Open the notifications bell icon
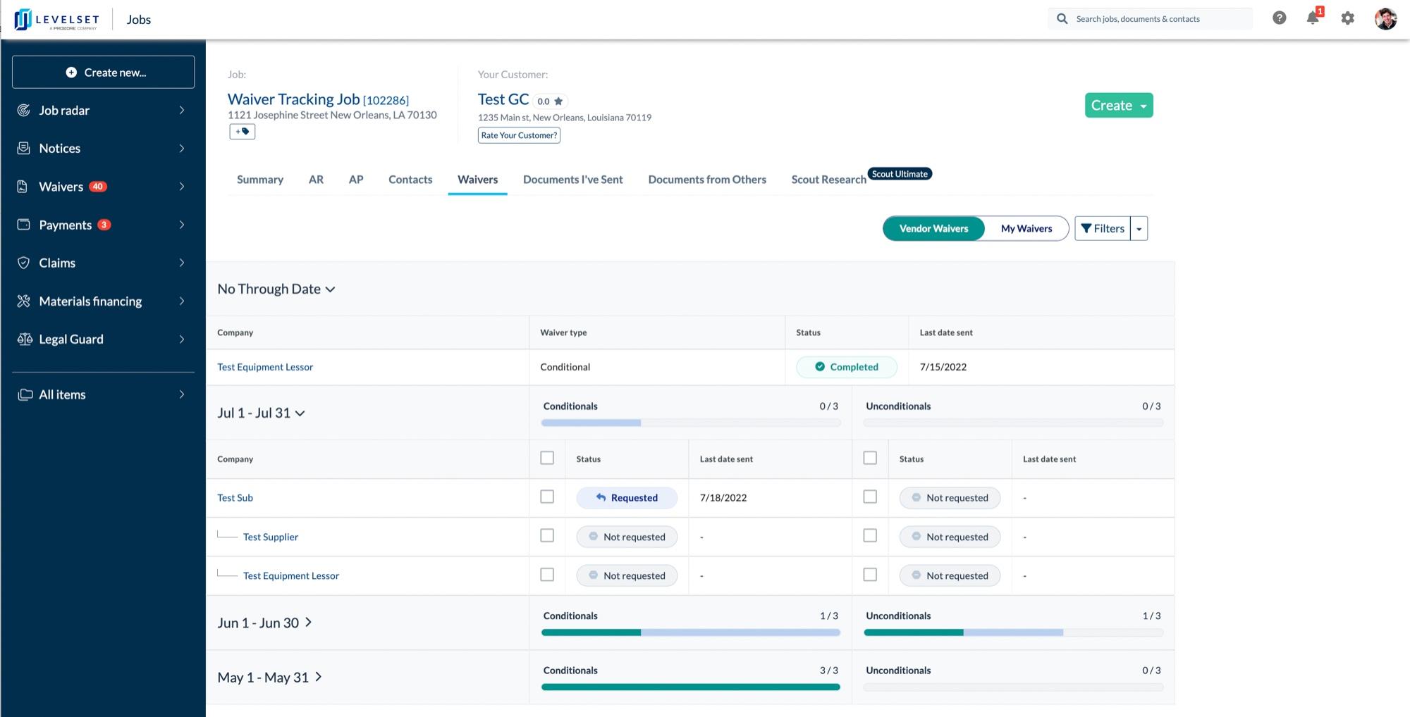The width and height of the screenshot is (1410, 717). [1313, 18]
